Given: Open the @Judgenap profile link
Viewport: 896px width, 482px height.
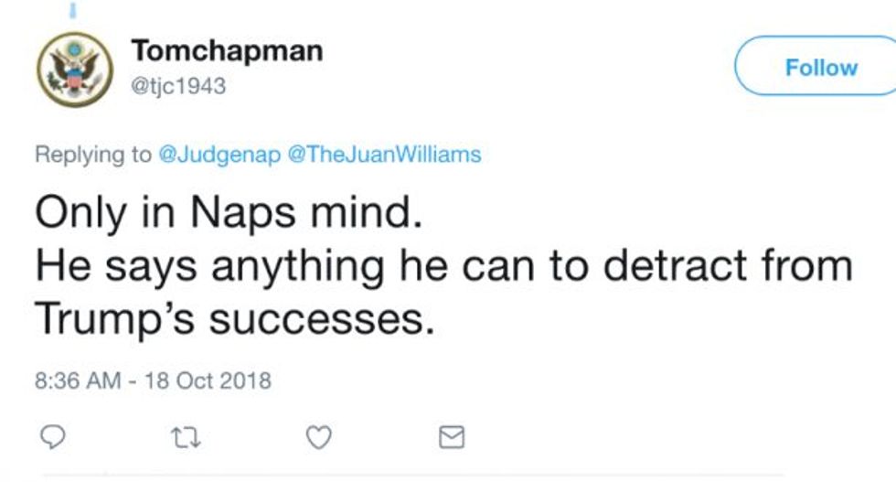Looking at the screenshot, I should coord(219,155).
